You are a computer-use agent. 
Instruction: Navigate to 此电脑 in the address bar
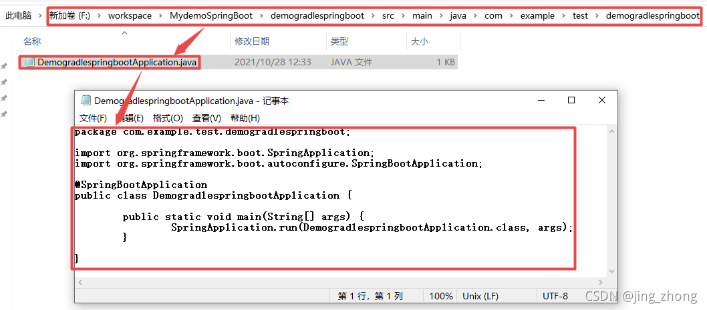point(19,16)
